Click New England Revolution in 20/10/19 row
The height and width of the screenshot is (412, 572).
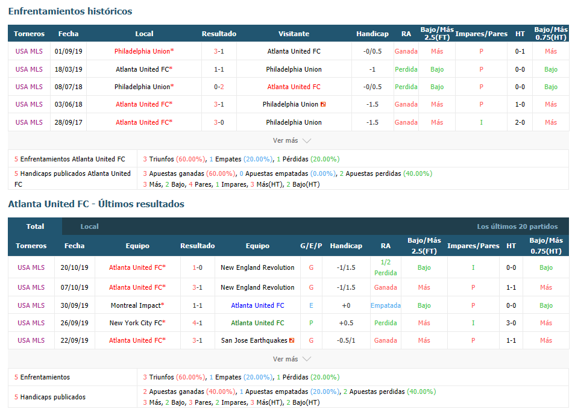pos(257,267)
